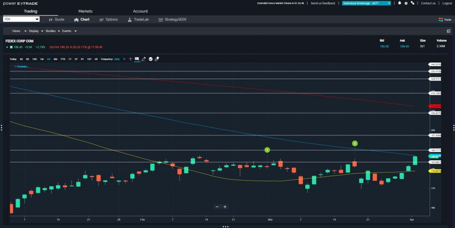This screenshot has height=228, width=455.
Task: Click the yellow 178.99 moving average tag
Action: [x=435, y=171]
